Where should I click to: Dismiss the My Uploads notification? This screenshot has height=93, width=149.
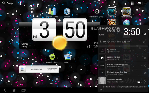(x=145, y=50)
